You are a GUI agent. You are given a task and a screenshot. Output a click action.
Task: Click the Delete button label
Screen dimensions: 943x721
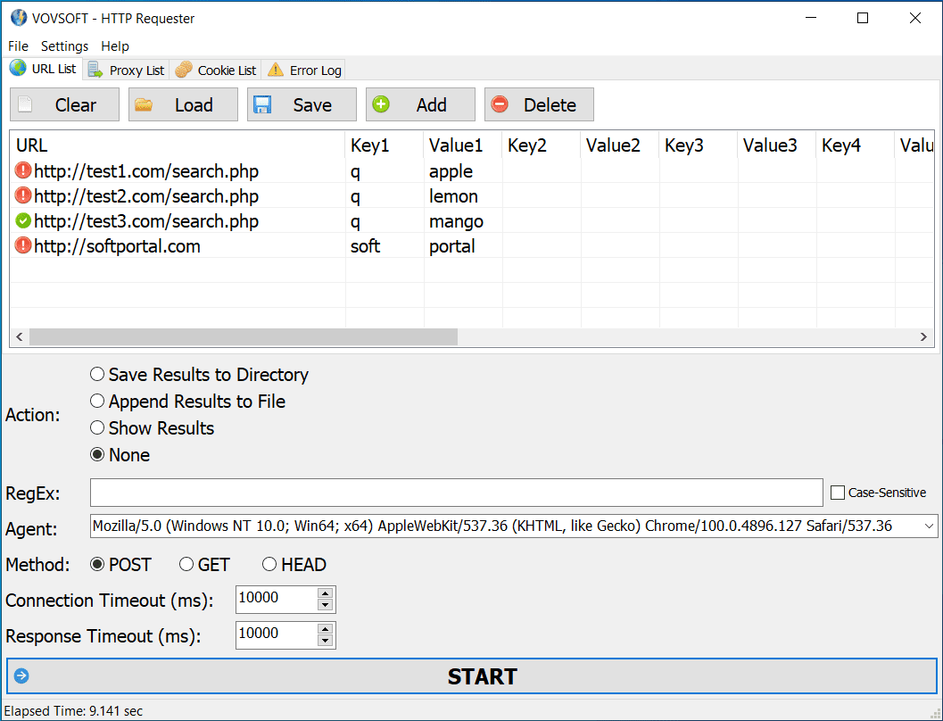(x=550, y=104)
